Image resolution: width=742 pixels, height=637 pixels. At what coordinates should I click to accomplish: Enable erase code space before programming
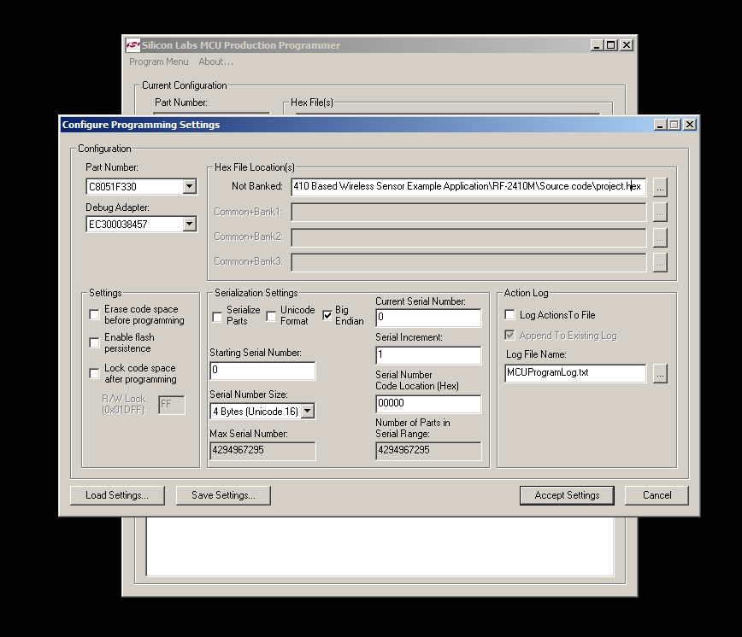[94, 314]
